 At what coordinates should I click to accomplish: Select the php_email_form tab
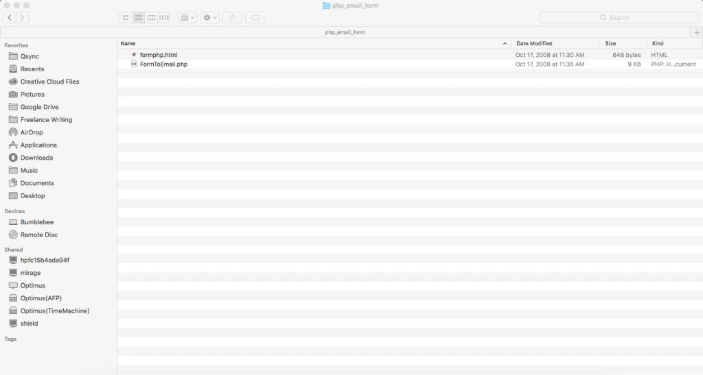[345, 32]
